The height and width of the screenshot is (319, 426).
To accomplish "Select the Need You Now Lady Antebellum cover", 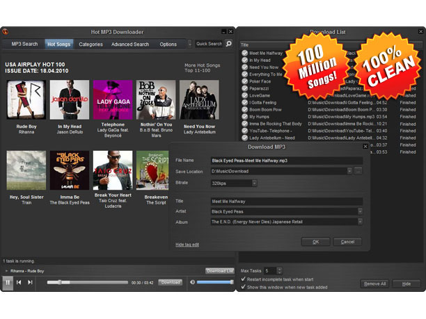I will [x=199, y=99].
